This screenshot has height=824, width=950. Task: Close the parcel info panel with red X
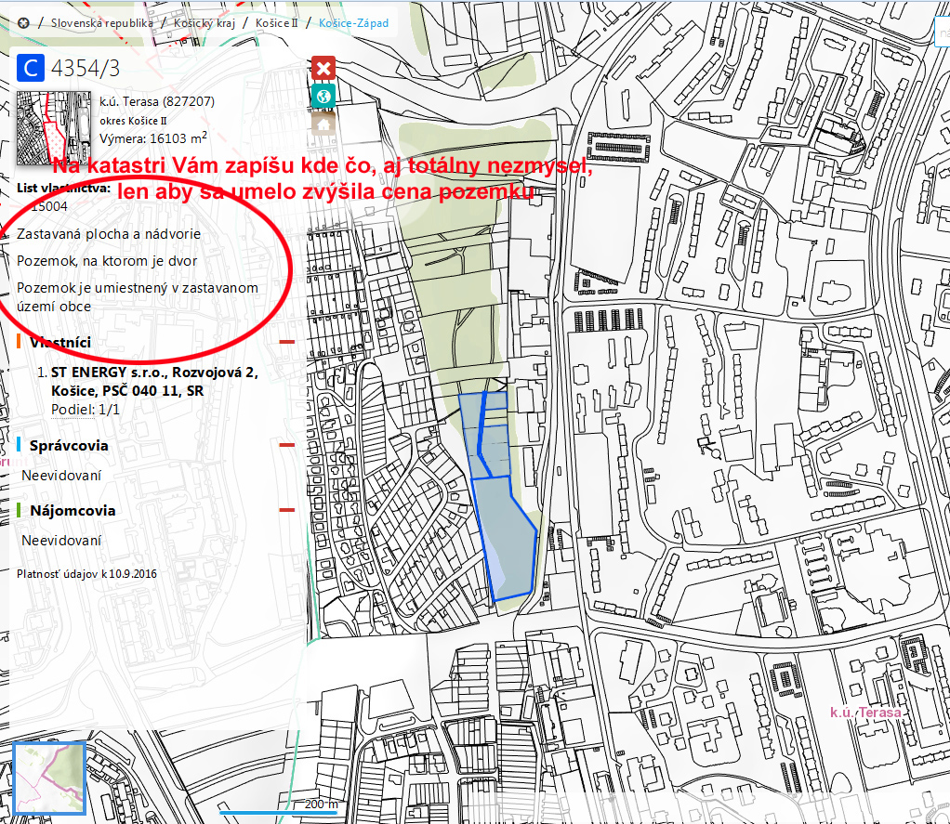coord(323,68)
